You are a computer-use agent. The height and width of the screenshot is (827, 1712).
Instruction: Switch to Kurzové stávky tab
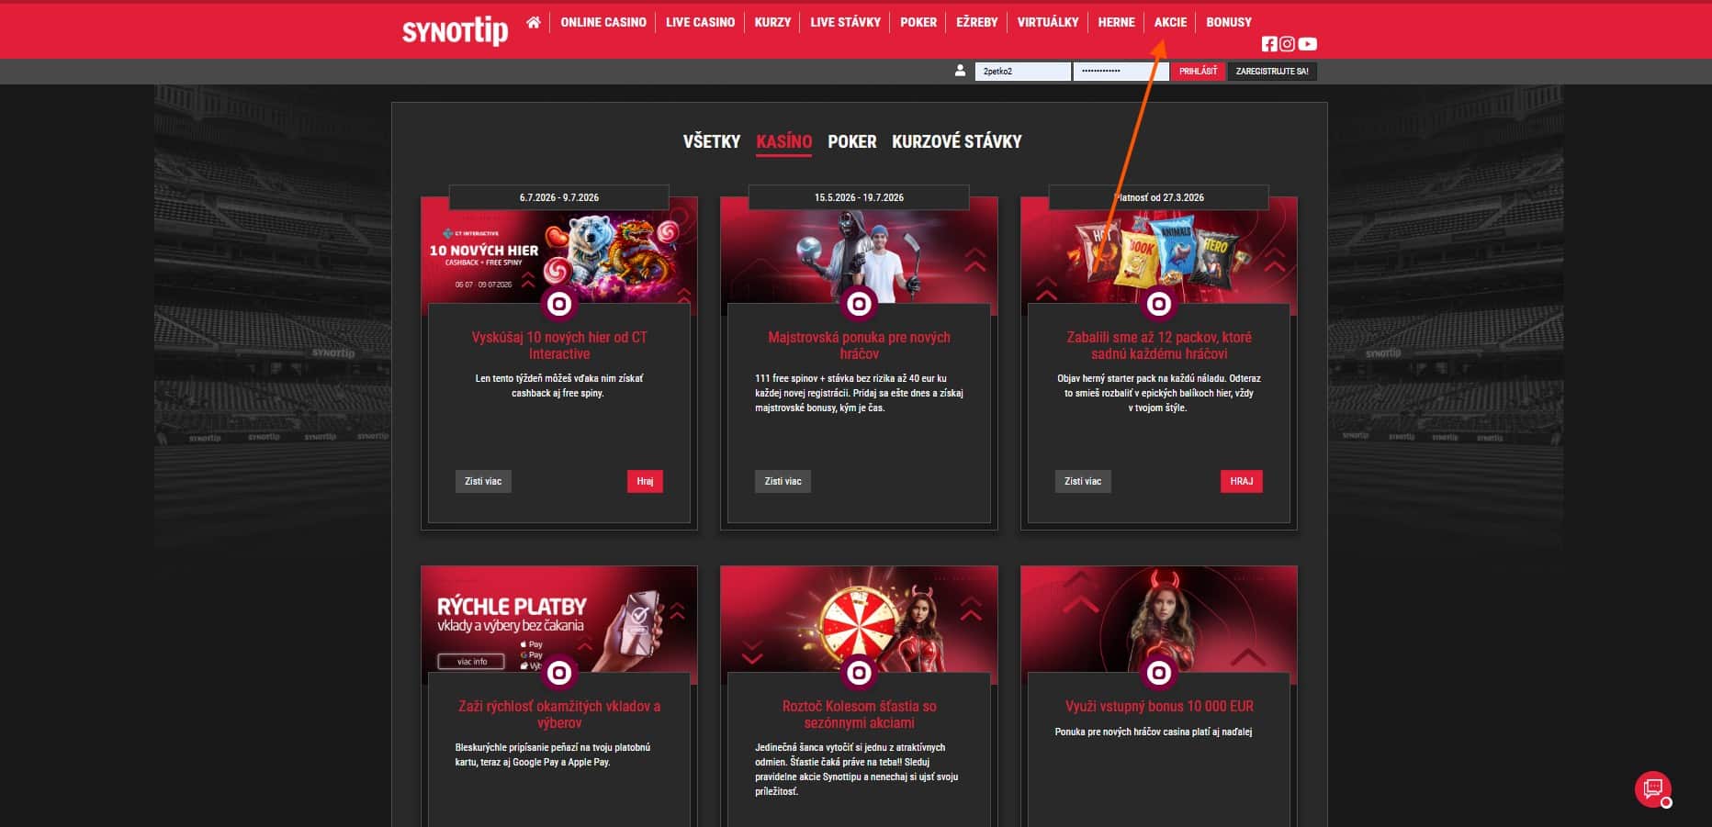(957, 141)
